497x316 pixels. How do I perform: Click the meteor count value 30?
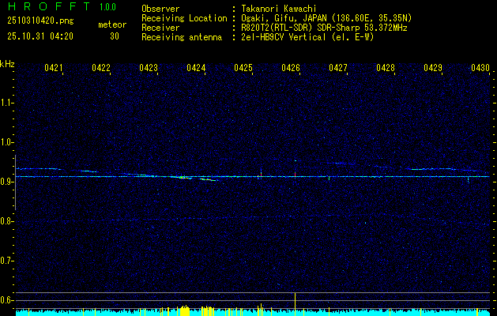[x=115, y=36]
